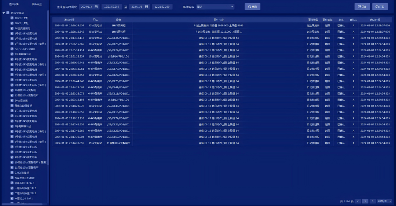Toggle the 11号楼10kV变配电所 checkbox
Viewport: 396px width, 206px height.
pyautogui.click(x=12, y=168)
